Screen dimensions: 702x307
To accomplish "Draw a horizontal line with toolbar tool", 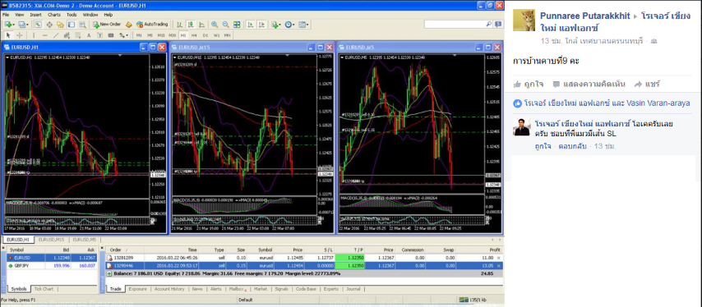I will 44,35.
